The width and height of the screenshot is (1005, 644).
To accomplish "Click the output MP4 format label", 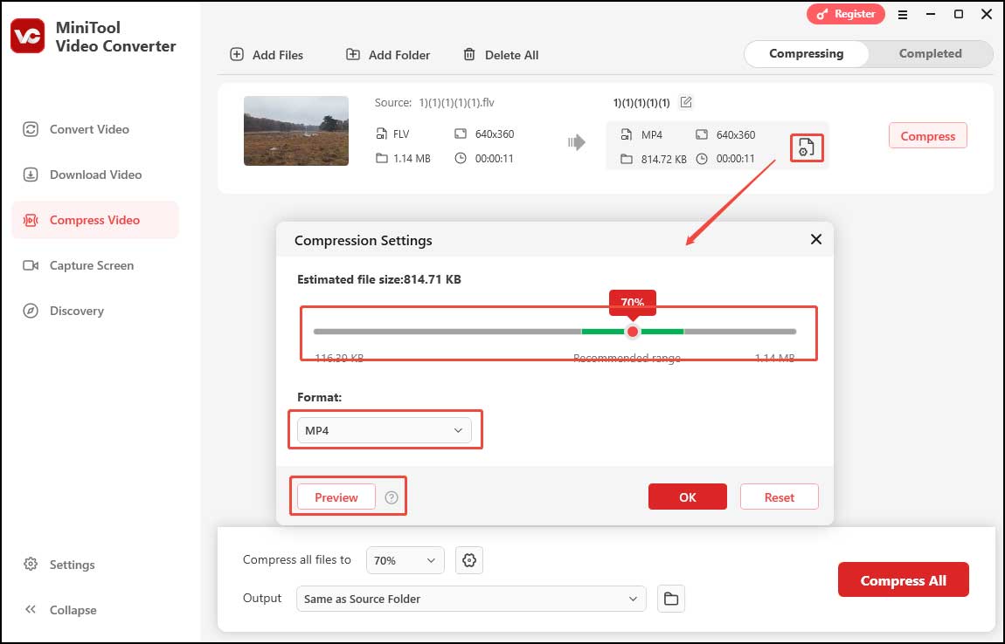I will (x=651, y=135).
